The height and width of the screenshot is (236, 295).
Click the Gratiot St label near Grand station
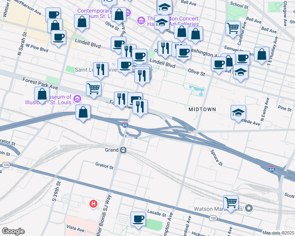click(105, 166)
